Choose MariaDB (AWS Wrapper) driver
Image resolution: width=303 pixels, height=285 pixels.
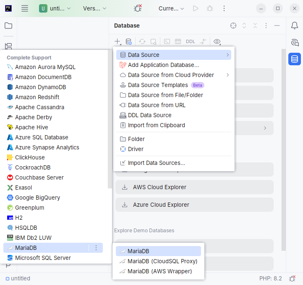click(158, 271)
